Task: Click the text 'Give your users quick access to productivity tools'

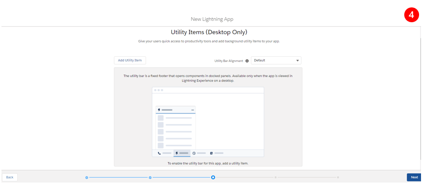Action: [x=172, y=41]
